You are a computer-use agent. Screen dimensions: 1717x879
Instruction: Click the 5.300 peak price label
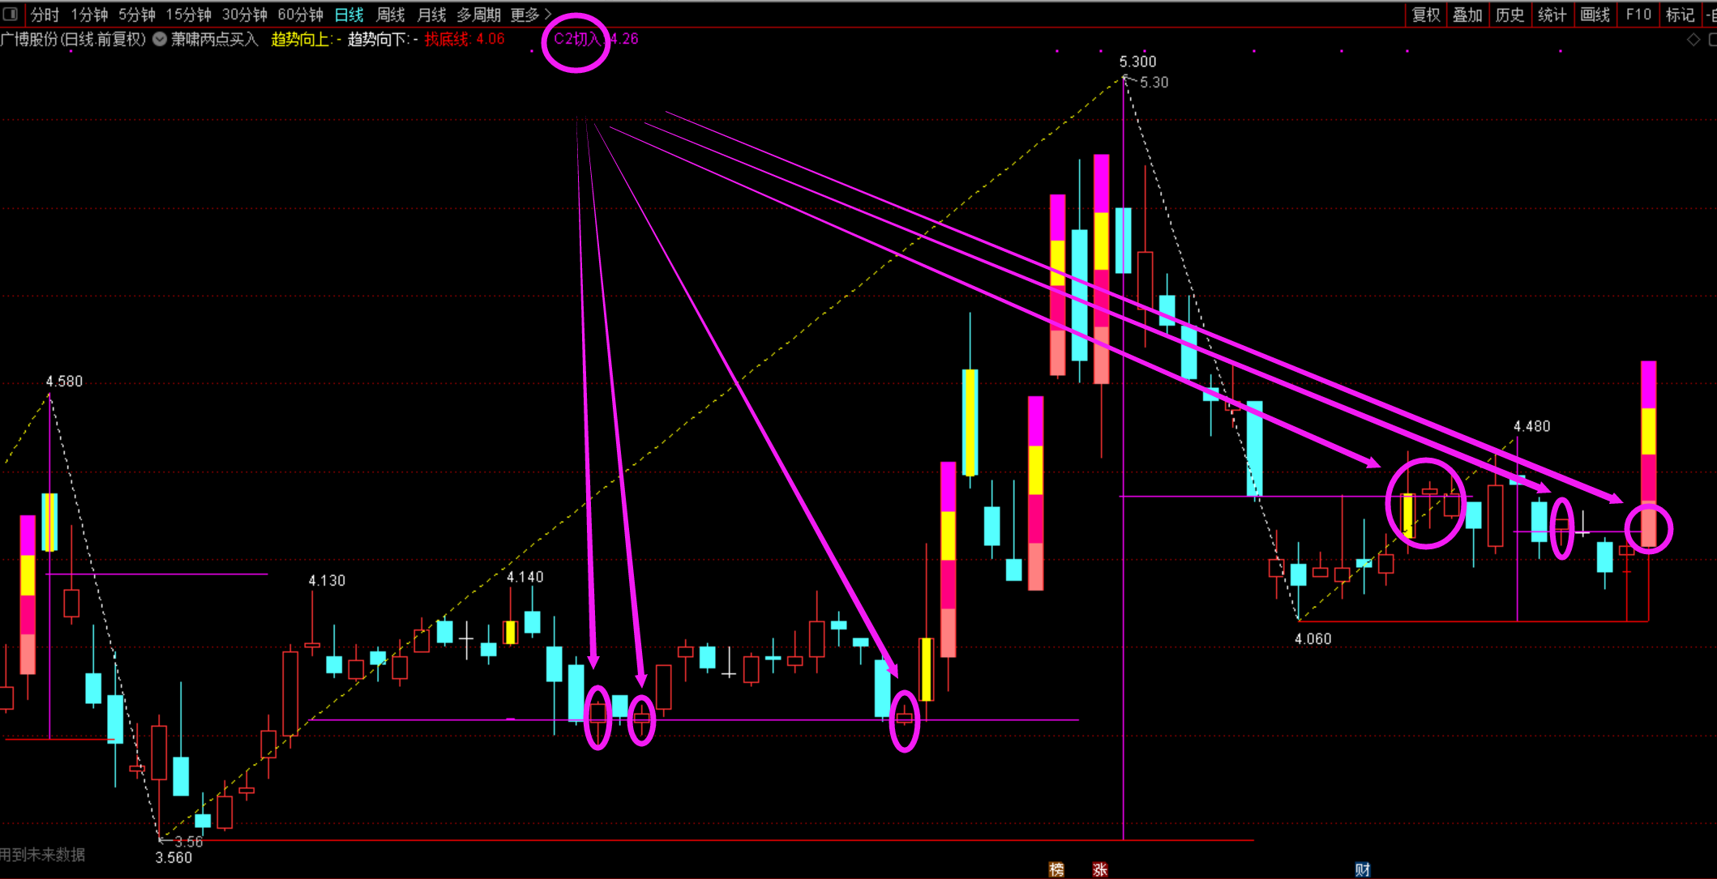pos(1137,62)
